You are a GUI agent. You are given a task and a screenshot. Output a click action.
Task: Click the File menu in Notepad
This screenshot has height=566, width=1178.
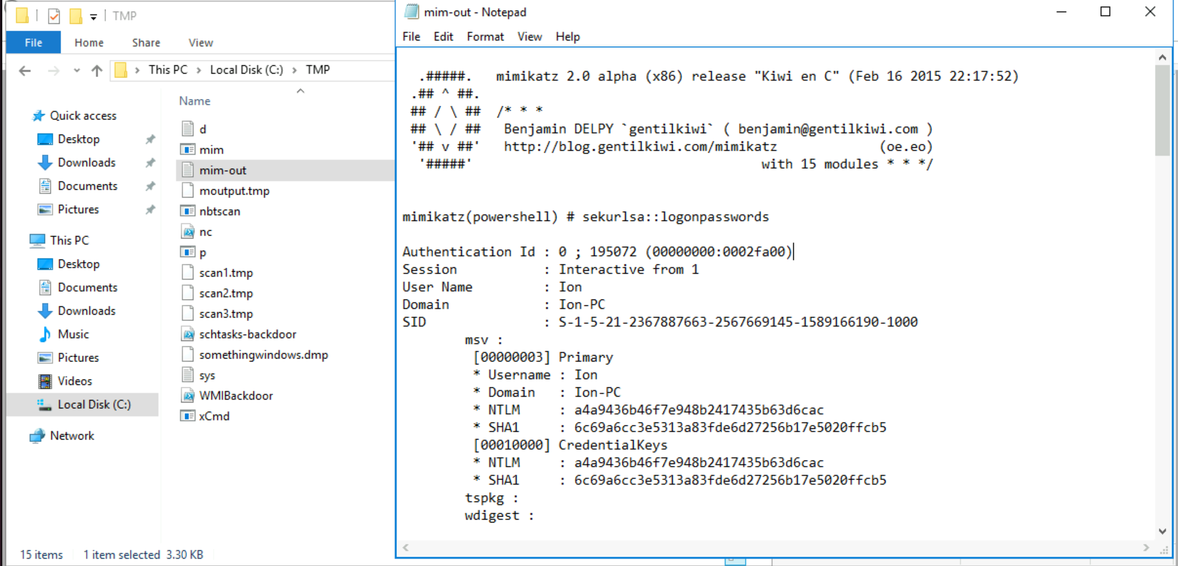[412, 37]
